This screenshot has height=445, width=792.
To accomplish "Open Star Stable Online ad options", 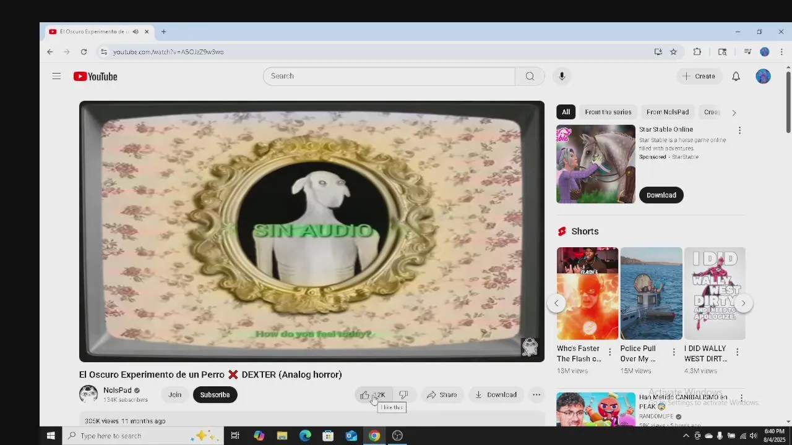I will 739,130.
